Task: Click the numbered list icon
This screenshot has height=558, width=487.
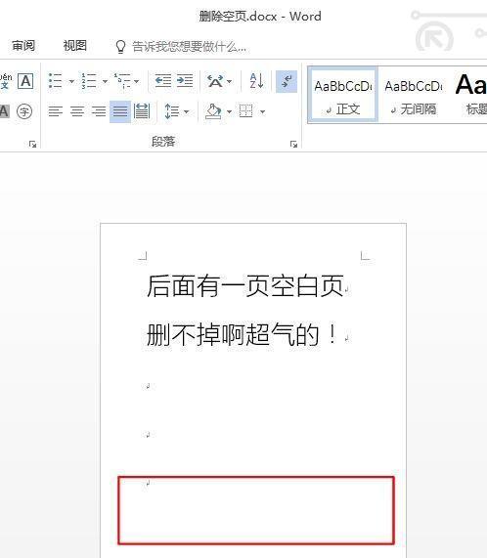Action: tap(89, 81)
